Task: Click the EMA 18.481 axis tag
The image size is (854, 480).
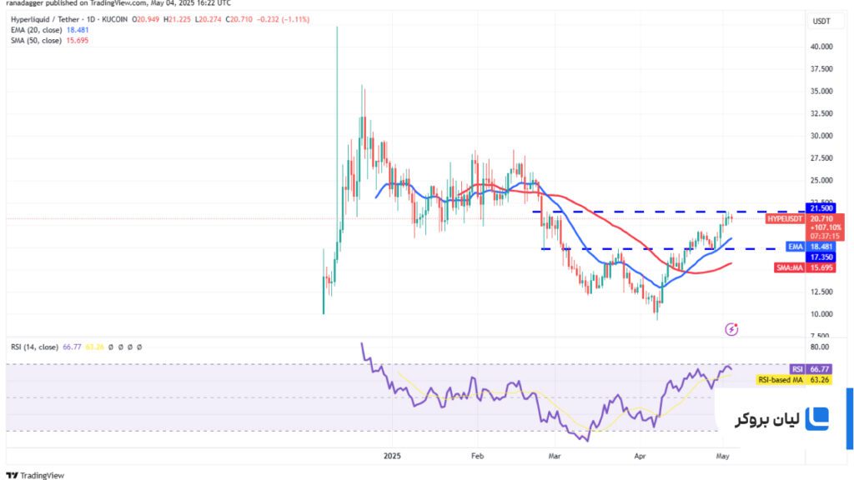Action: point(811,247)
